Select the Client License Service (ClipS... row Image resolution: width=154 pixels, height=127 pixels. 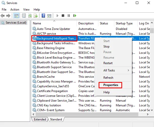tap(91, 96)
